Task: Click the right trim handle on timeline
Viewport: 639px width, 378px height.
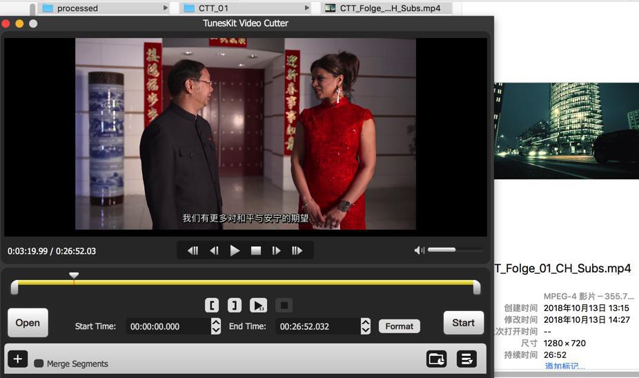Action: pos(477,287)
